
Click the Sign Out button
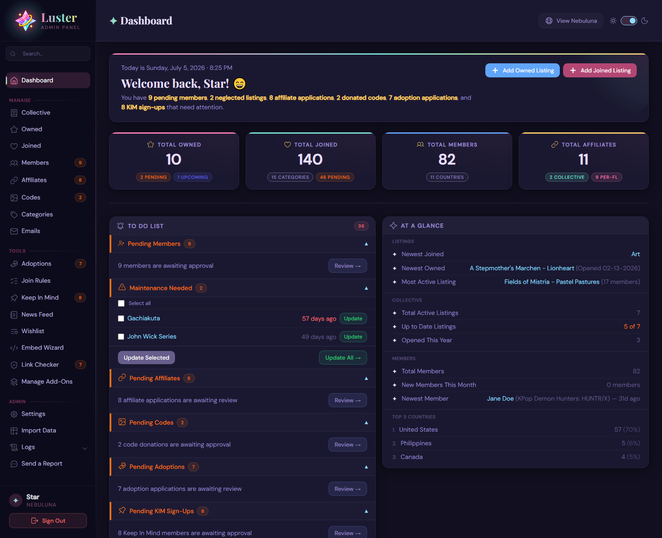(48, 521)
